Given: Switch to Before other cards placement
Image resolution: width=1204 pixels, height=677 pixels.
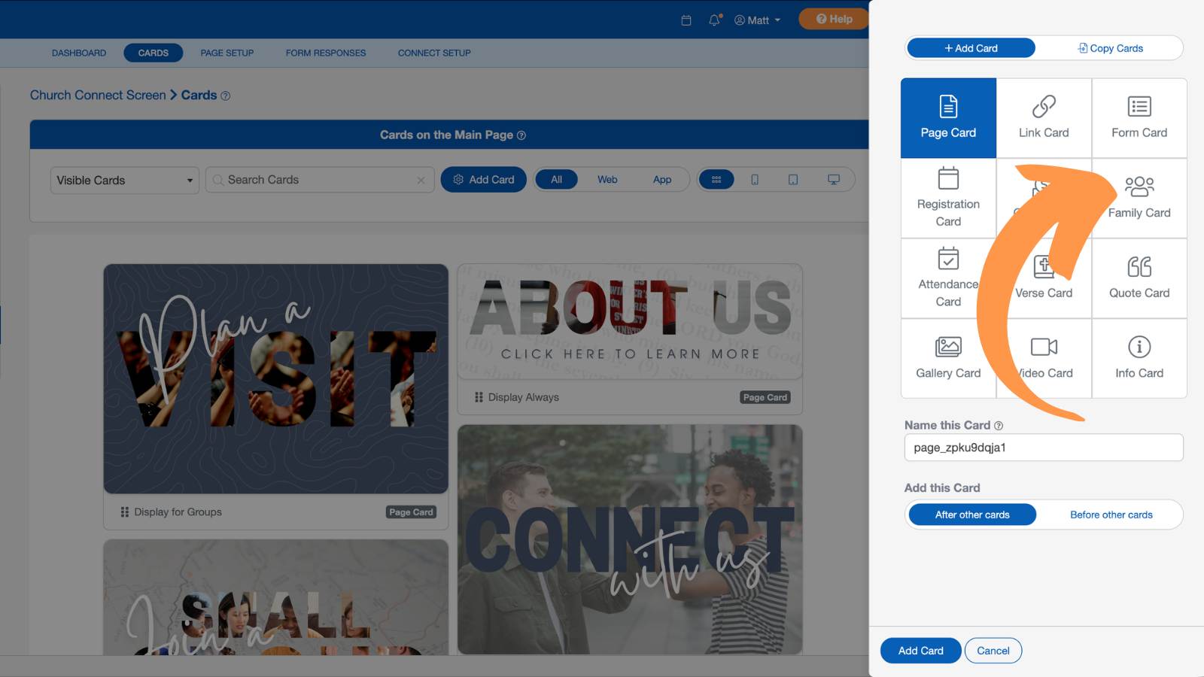Looking at the screenshot, I should pos(1111,515).
